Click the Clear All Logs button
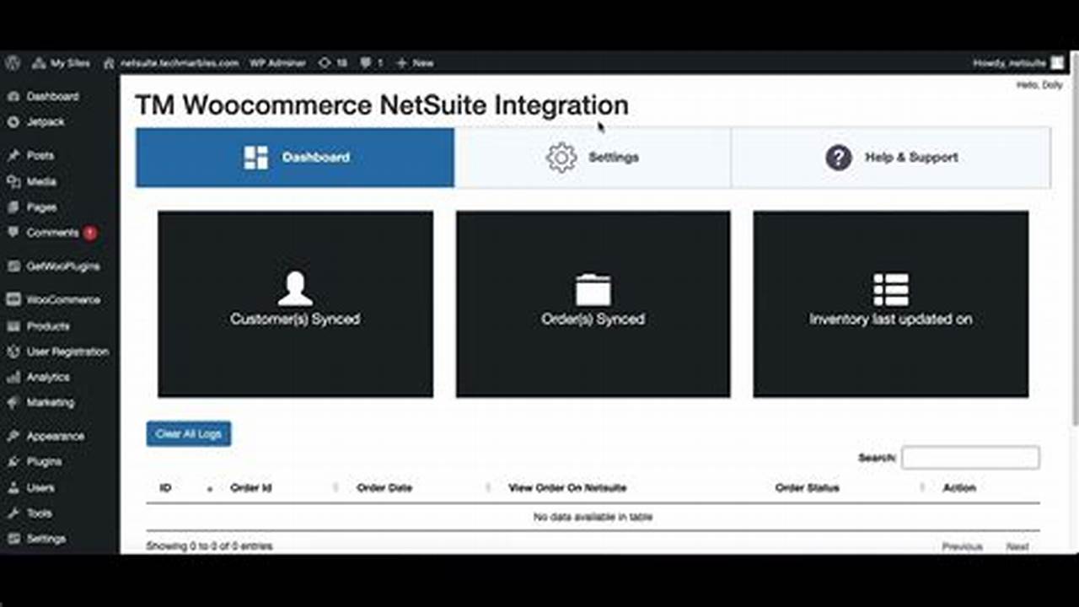1079x607 pixels. 189,434
